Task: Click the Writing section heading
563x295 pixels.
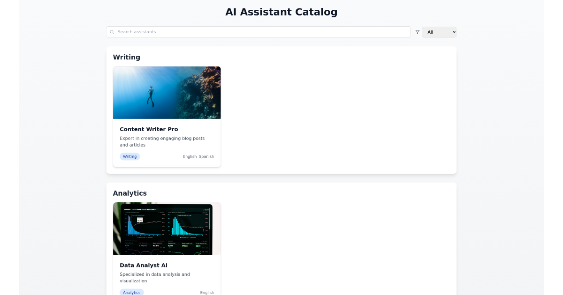Action: (127, 57)
